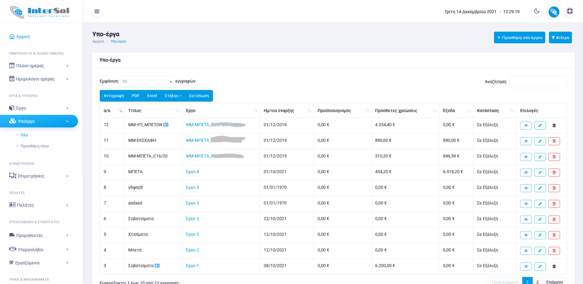View sub-project ΜΠΕΤΑ row 9 eye icon
The image size is (583, 284).
click(525, 172)
